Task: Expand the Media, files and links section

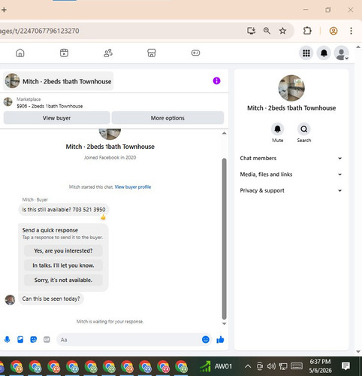Action: pyautogui.click(x=291, y=174)
